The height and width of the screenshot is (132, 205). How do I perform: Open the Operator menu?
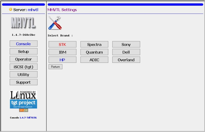click(24, 59)
